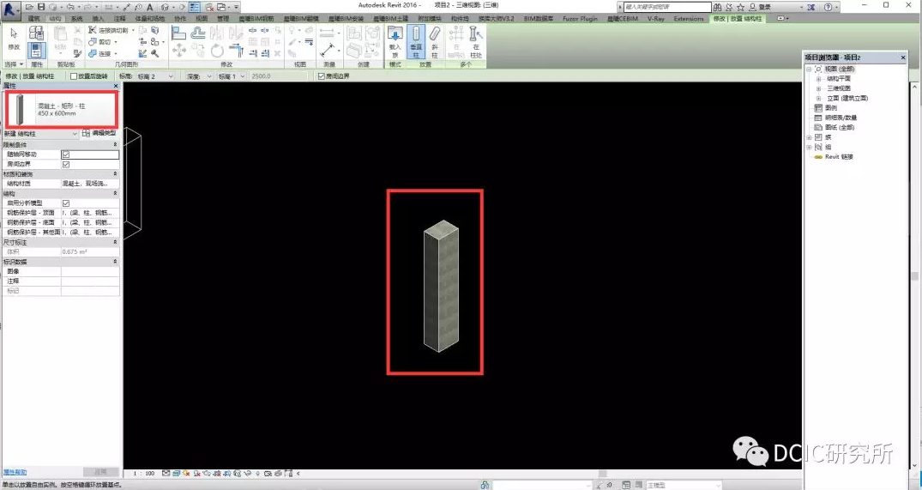
Task: Toggle 房间边界 checkbox in options bar
Action: click(x=321, y=76)
